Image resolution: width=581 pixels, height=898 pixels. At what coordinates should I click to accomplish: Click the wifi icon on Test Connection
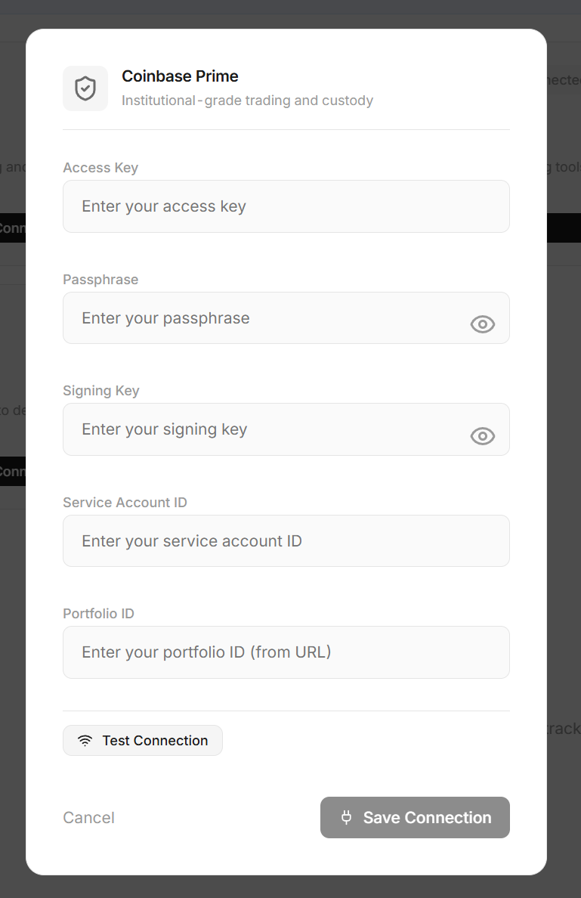tap(85, 741)
